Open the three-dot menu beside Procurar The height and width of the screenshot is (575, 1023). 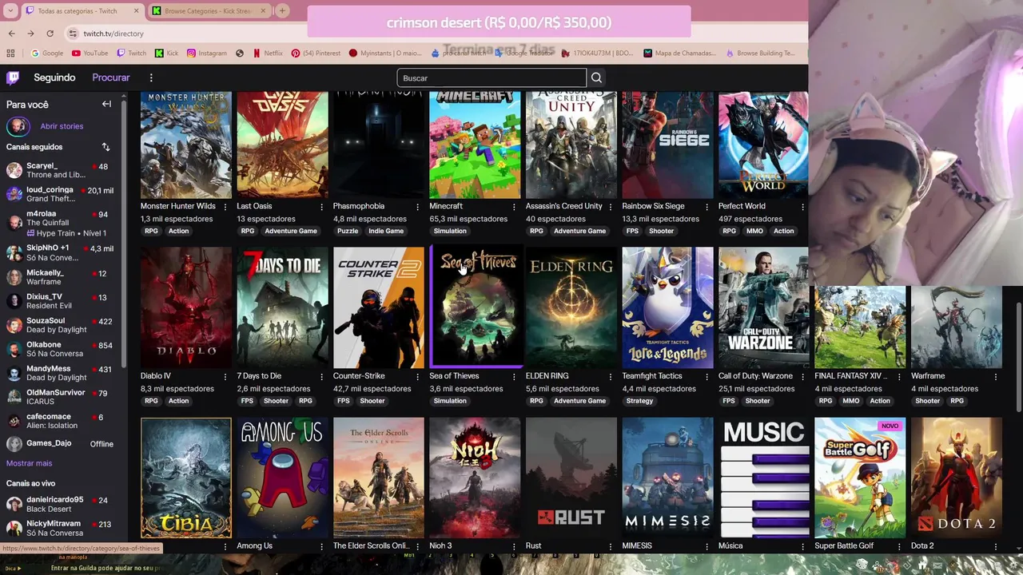151,77
